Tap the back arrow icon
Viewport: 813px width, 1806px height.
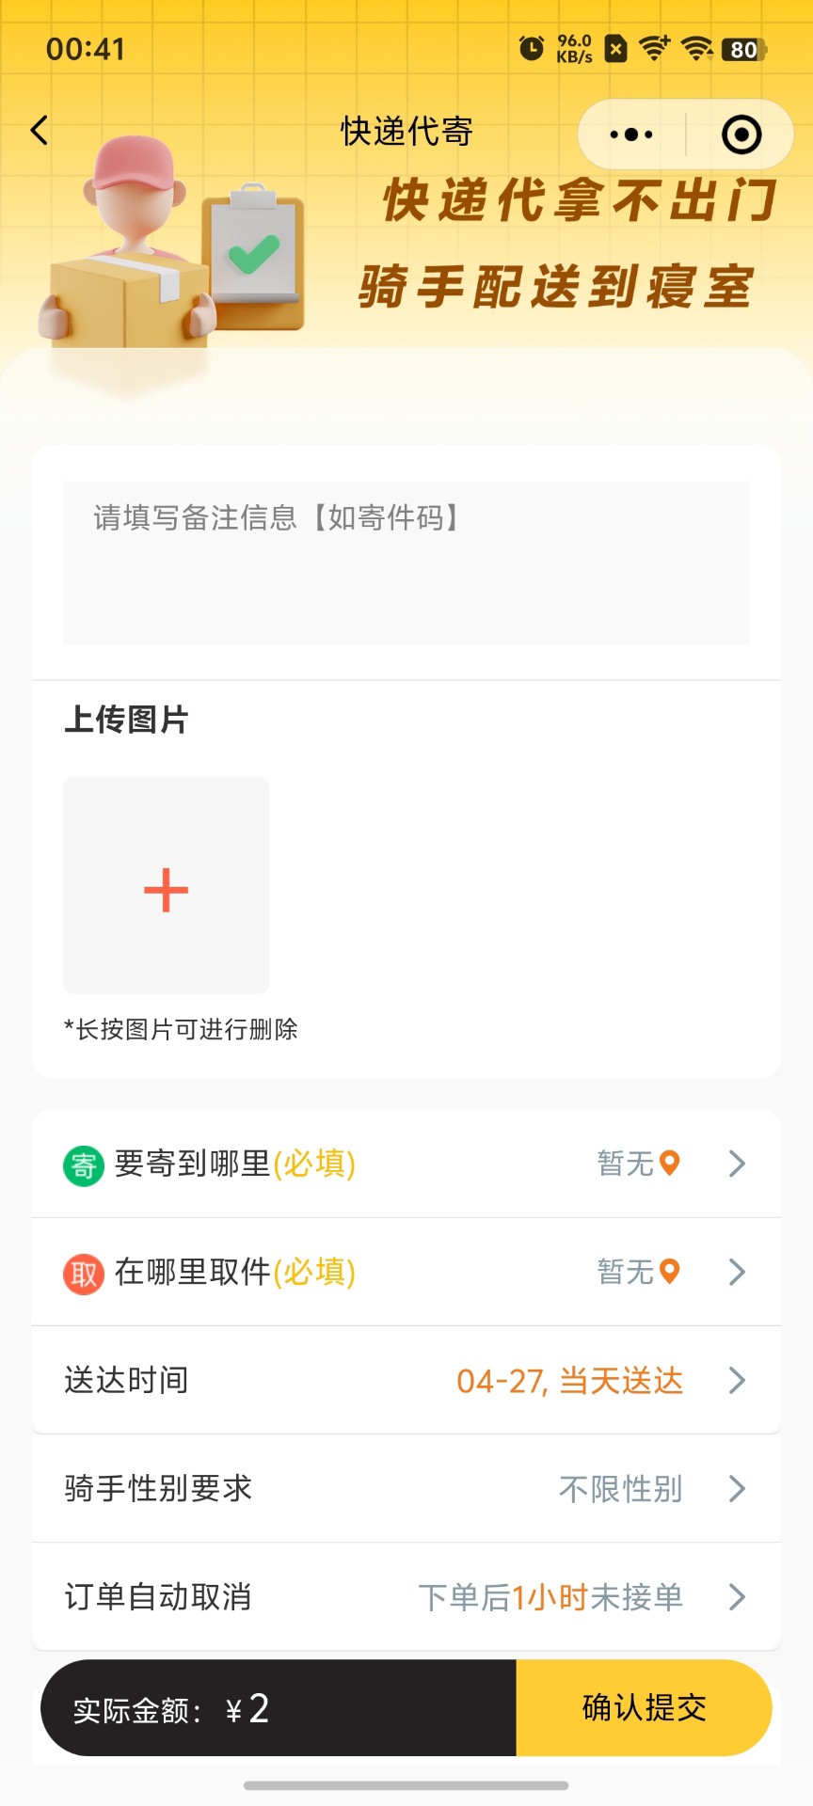(40, 131)
